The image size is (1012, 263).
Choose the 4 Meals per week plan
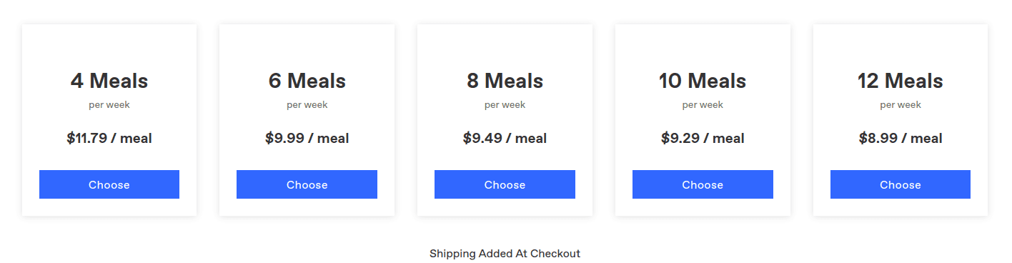109,184
